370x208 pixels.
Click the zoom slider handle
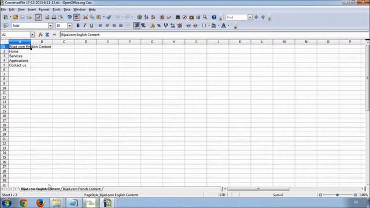pyautogui.click(x=338, y=195)
